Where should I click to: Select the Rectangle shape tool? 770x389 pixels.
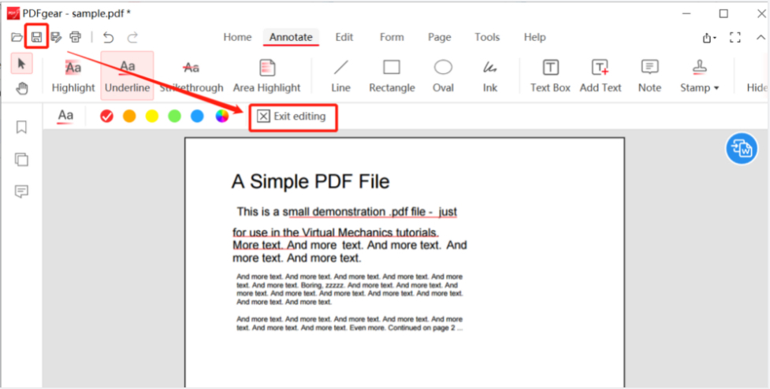click(392, 76)
